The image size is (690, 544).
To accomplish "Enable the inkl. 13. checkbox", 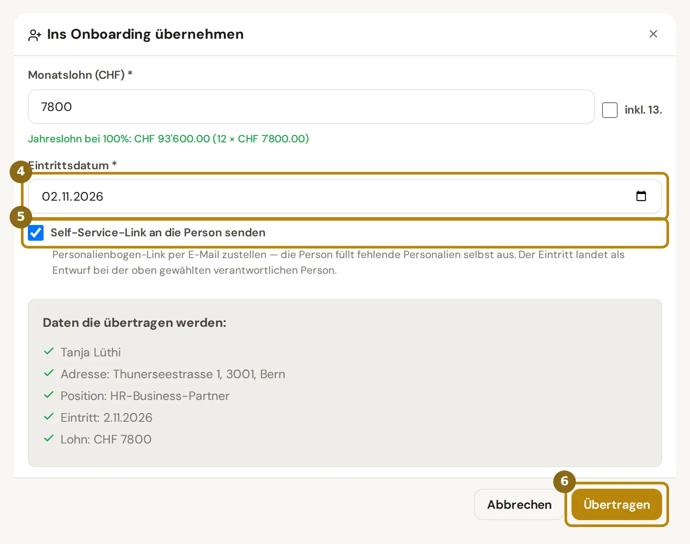I will pyautogui.click(x=609, y=110).
